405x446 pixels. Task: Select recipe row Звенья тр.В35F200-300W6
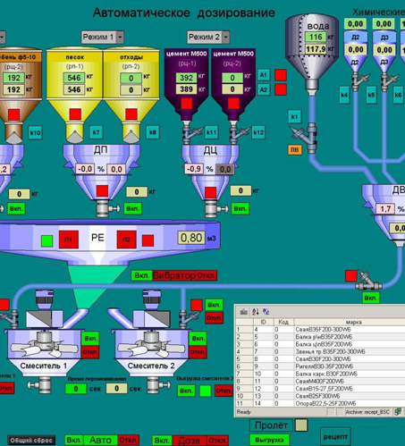coord(320,351)
